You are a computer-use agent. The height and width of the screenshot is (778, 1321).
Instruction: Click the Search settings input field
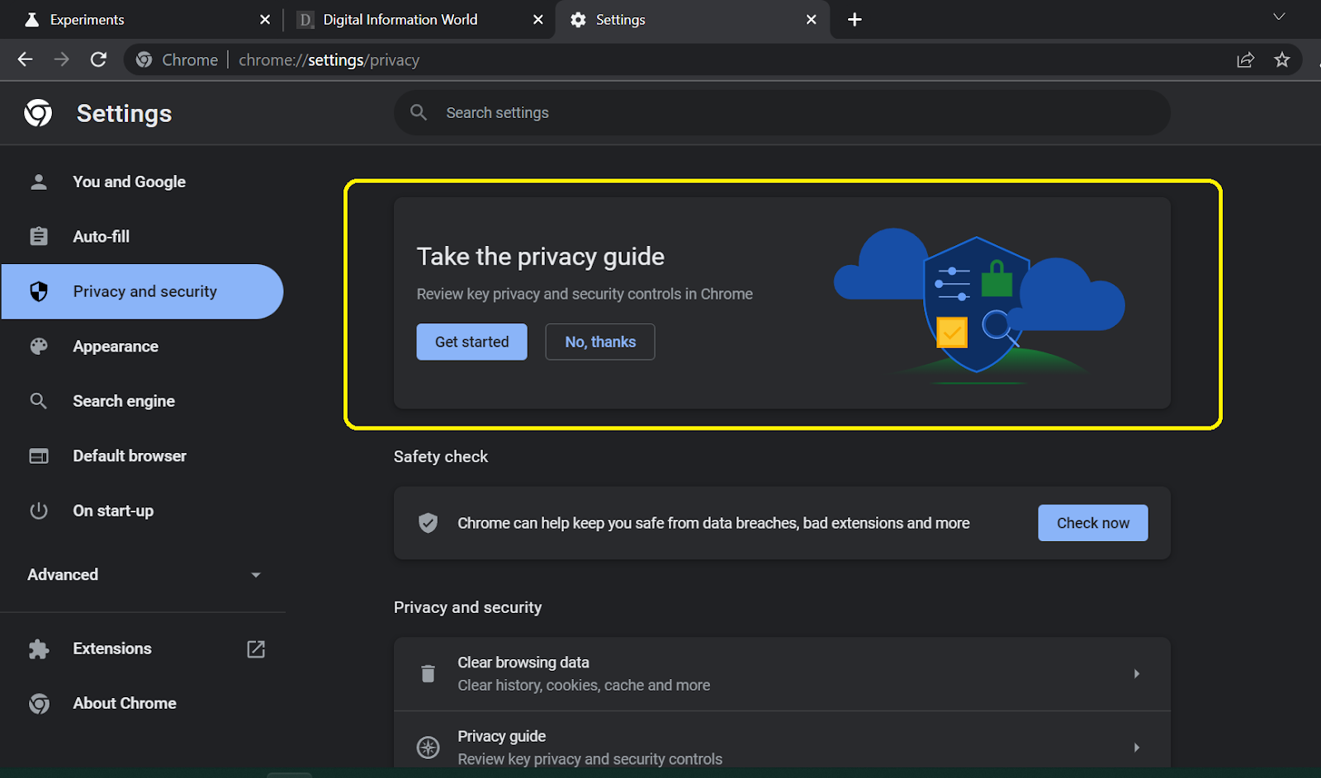pos(782,112)
